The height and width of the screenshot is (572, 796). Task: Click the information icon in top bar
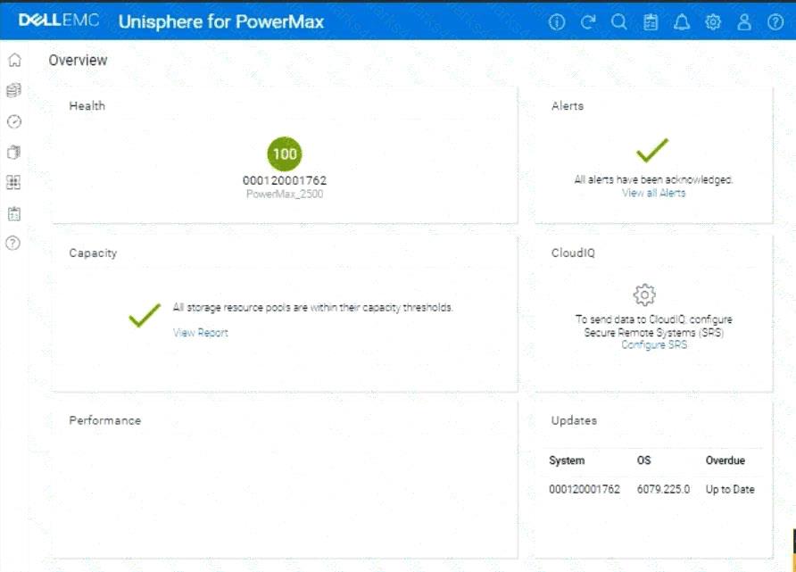557,22
